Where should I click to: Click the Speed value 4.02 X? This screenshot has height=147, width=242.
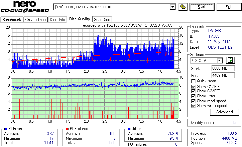tap(232, 143)
